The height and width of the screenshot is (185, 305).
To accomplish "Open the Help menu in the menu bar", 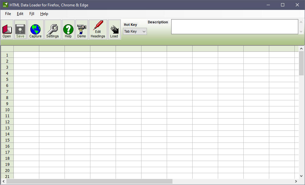I will tap(44, 14).
